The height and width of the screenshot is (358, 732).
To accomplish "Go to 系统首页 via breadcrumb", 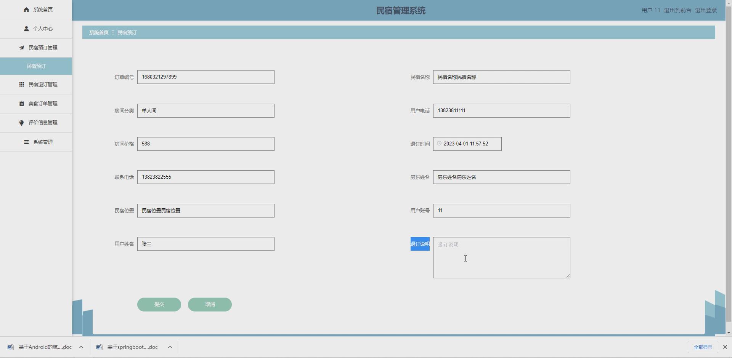I will point(99,32).
